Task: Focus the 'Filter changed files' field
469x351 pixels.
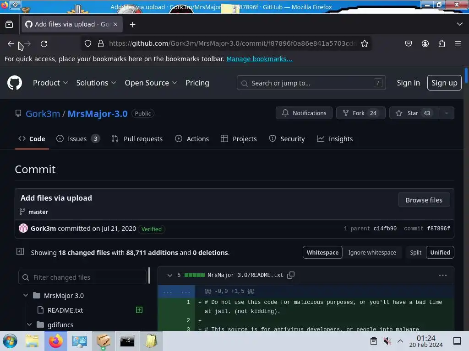Action: [82, 277]
